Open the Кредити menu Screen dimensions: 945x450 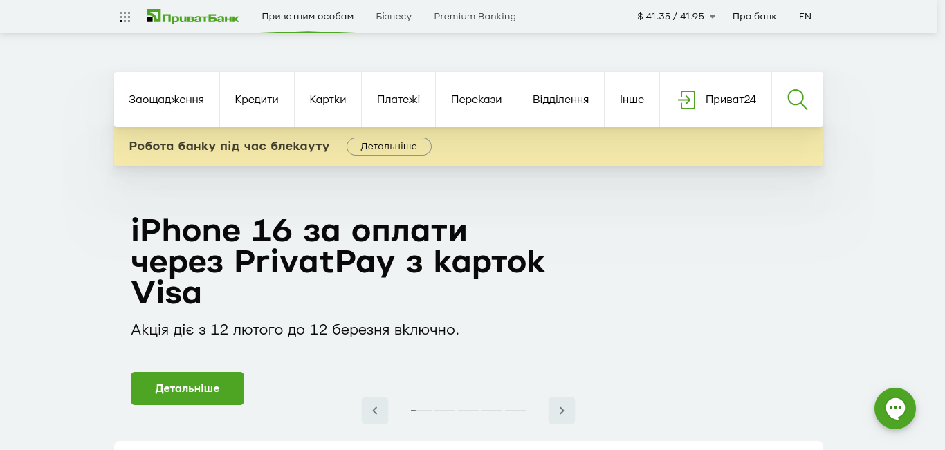point(257,100)
